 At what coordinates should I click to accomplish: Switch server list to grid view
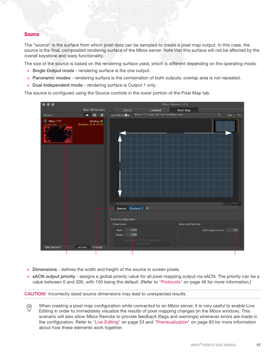(94, 115)
